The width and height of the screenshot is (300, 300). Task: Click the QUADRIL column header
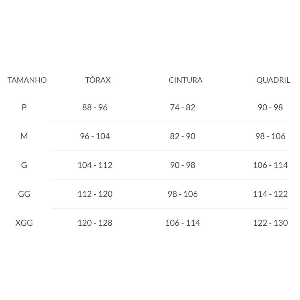[x=273, y=80]
